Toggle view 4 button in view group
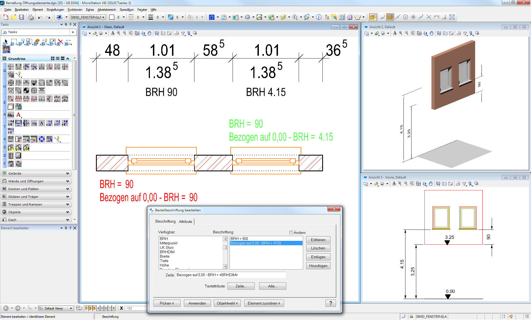The image size is (531, 320). coord(98,308)
